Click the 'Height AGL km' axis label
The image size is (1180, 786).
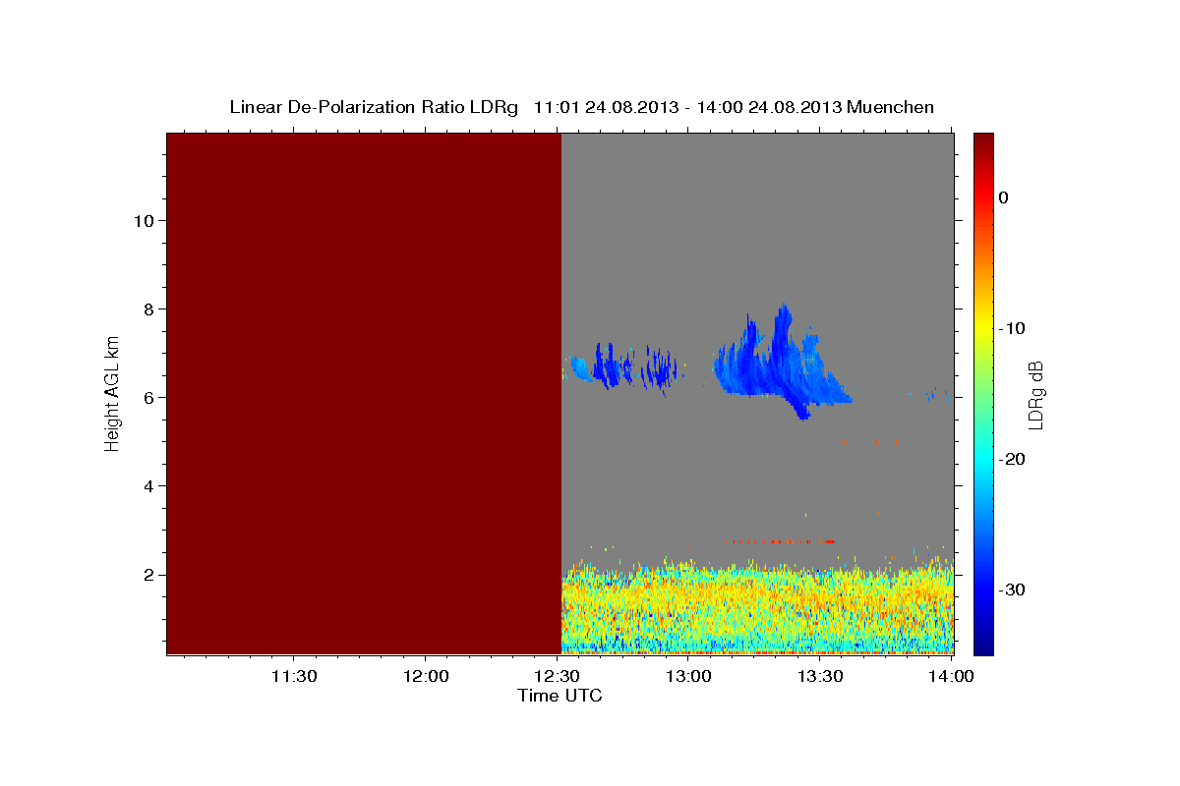113,393
